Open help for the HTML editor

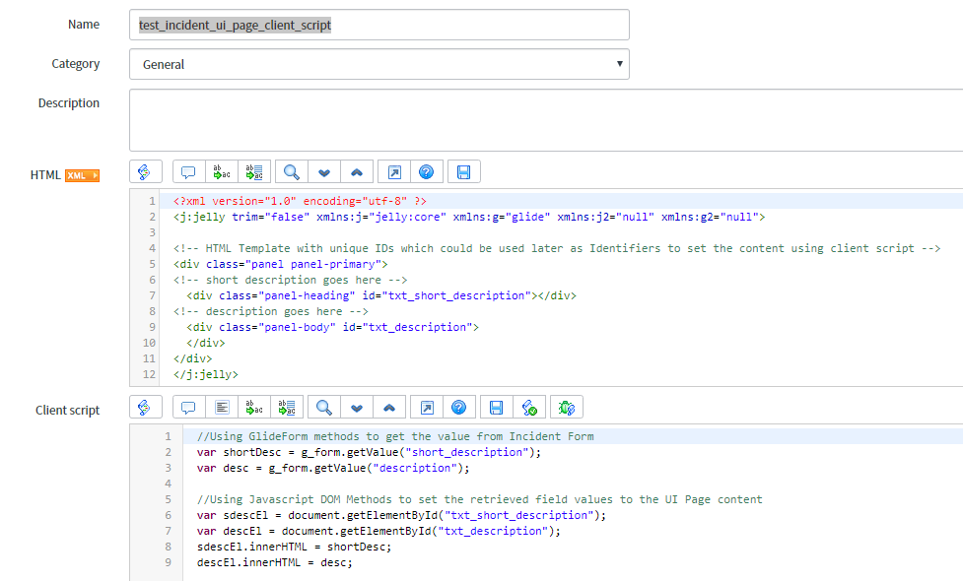[x=426, y=171]
